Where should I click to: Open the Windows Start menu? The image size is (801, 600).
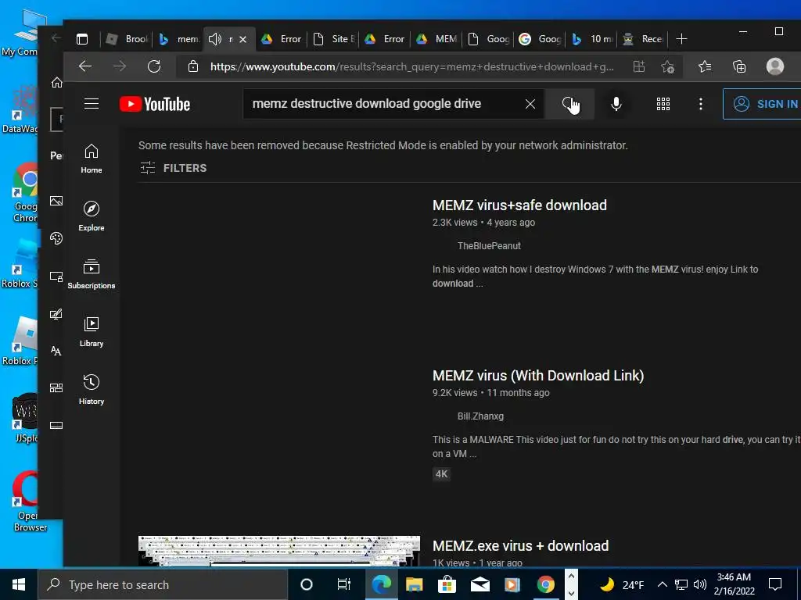[19, 584]
